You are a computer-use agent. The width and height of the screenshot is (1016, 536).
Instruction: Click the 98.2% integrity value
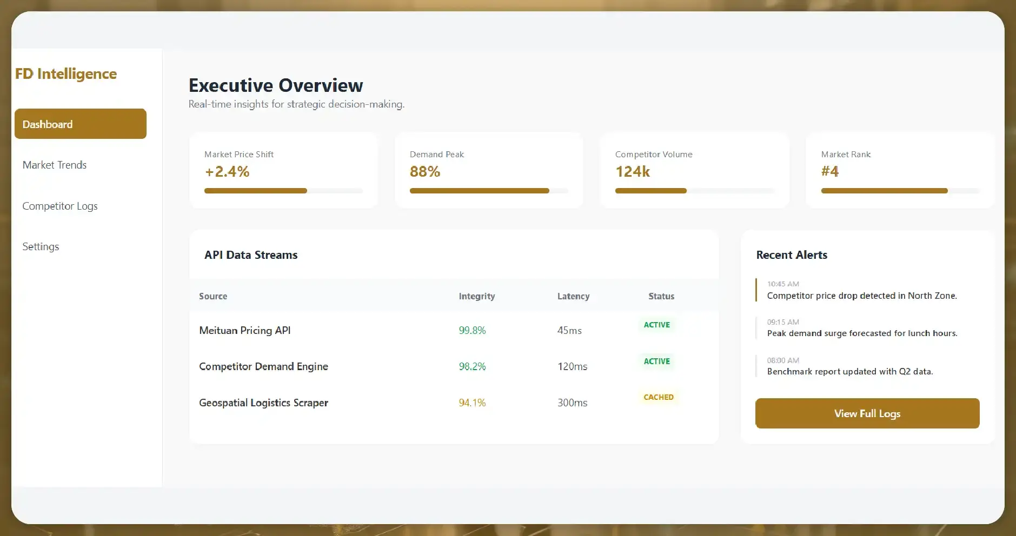(472, 366)
